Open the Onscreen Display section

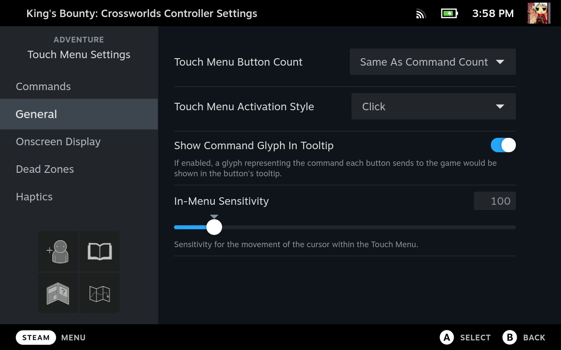58,142
